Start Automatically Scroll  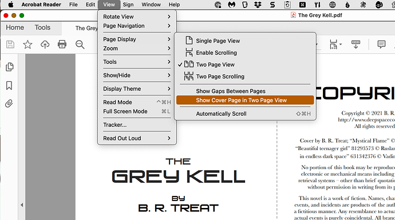[x=245, y=113]
